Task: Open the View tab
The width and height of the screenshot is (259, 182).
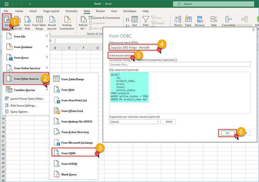Action: (114, 11)
